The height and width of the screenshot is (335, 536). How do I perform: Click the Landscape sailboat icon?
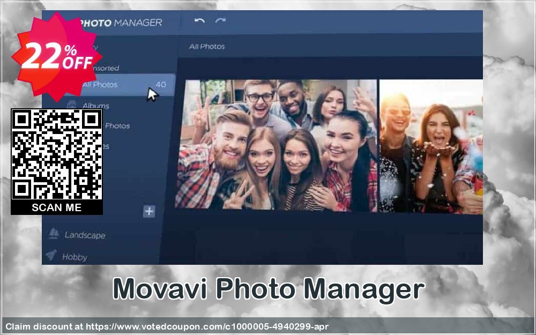[x=53, y=233]
